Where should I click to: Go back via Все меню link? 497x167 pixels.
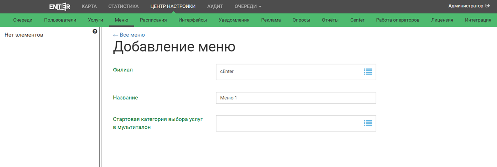click(129, 35)
